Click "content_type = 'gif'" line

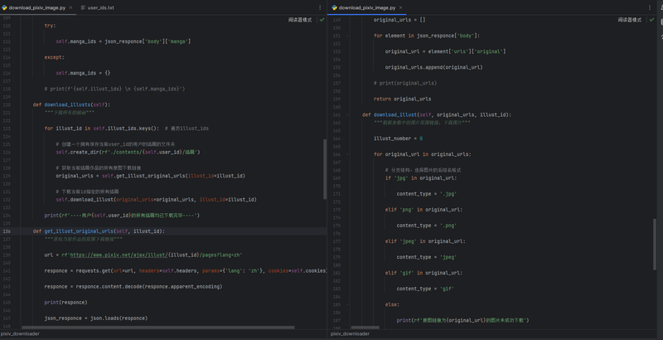tap(425, 289)
